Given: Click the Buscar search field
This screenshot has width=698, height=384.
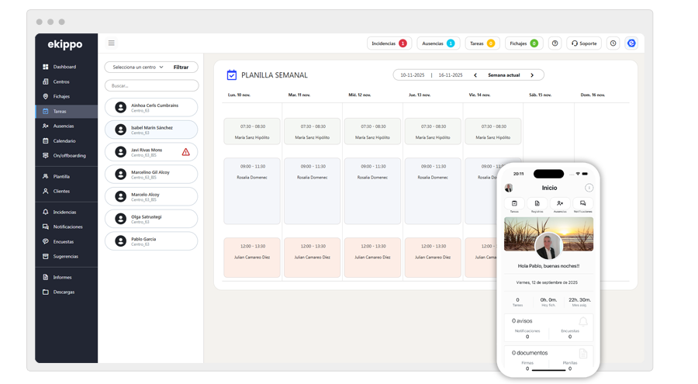Looking at the screenshot, I should (x=151, y=86).
